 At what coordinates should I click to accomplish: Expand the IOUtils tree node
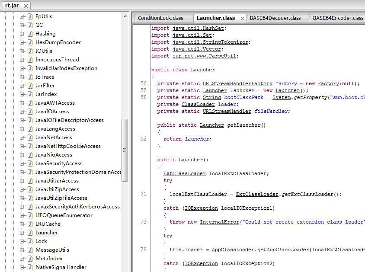tap(22, 51)
